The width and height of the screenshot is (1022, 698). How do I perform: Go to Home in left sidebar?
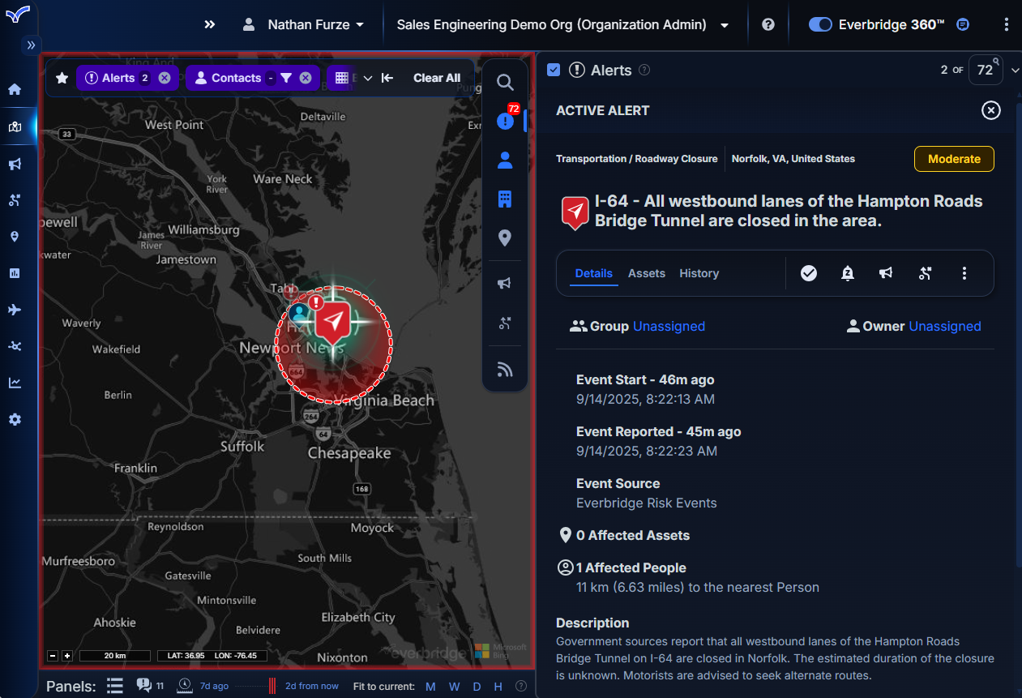tap(15, 89)
